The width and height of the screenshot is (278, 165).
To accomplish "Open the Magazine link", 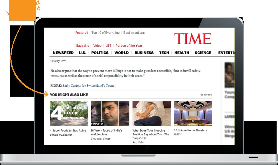I will [x=82, y=45].
